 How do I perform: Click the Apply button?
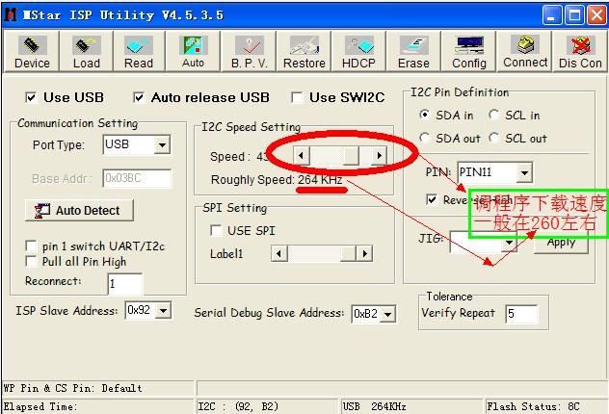pyautogui.click(x=561, y=243)
